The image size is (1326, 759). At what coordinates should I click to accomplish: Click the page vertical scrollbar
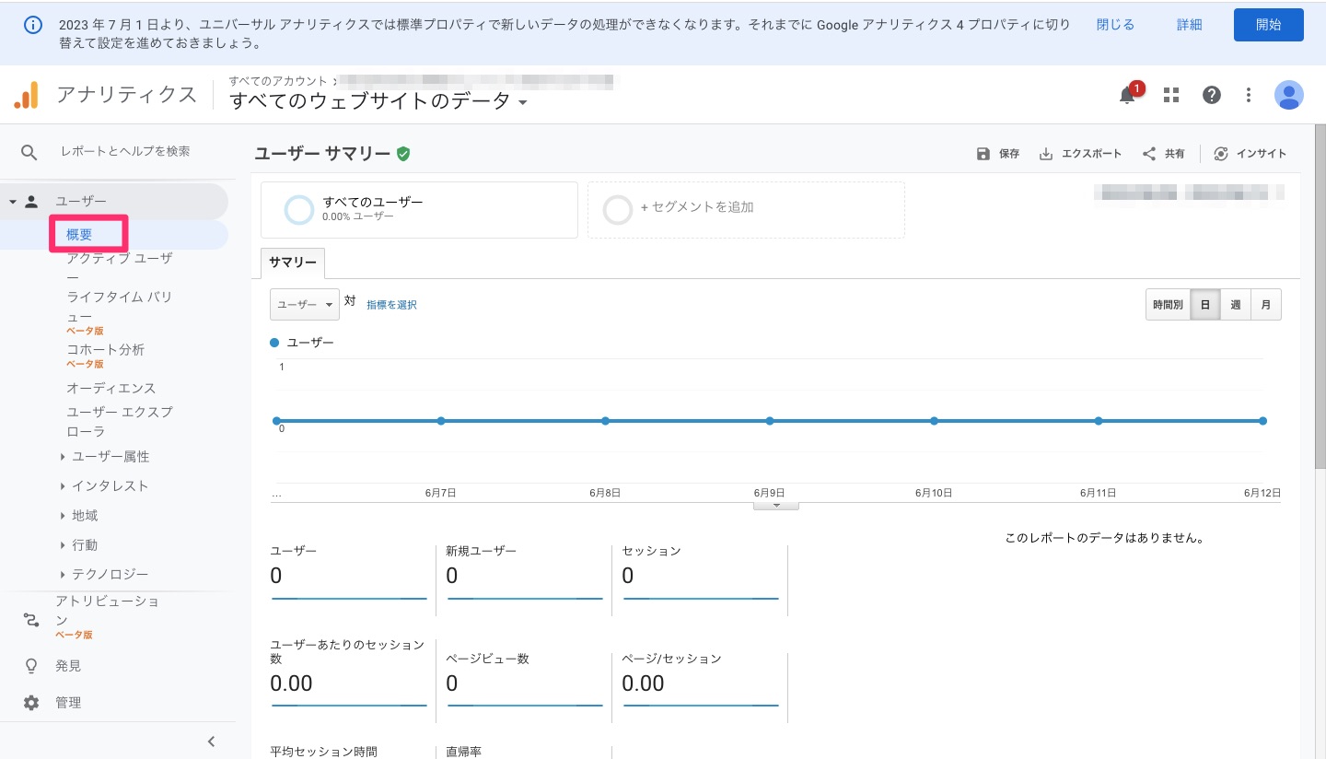pyautogui.click(x=1320, y=295)
